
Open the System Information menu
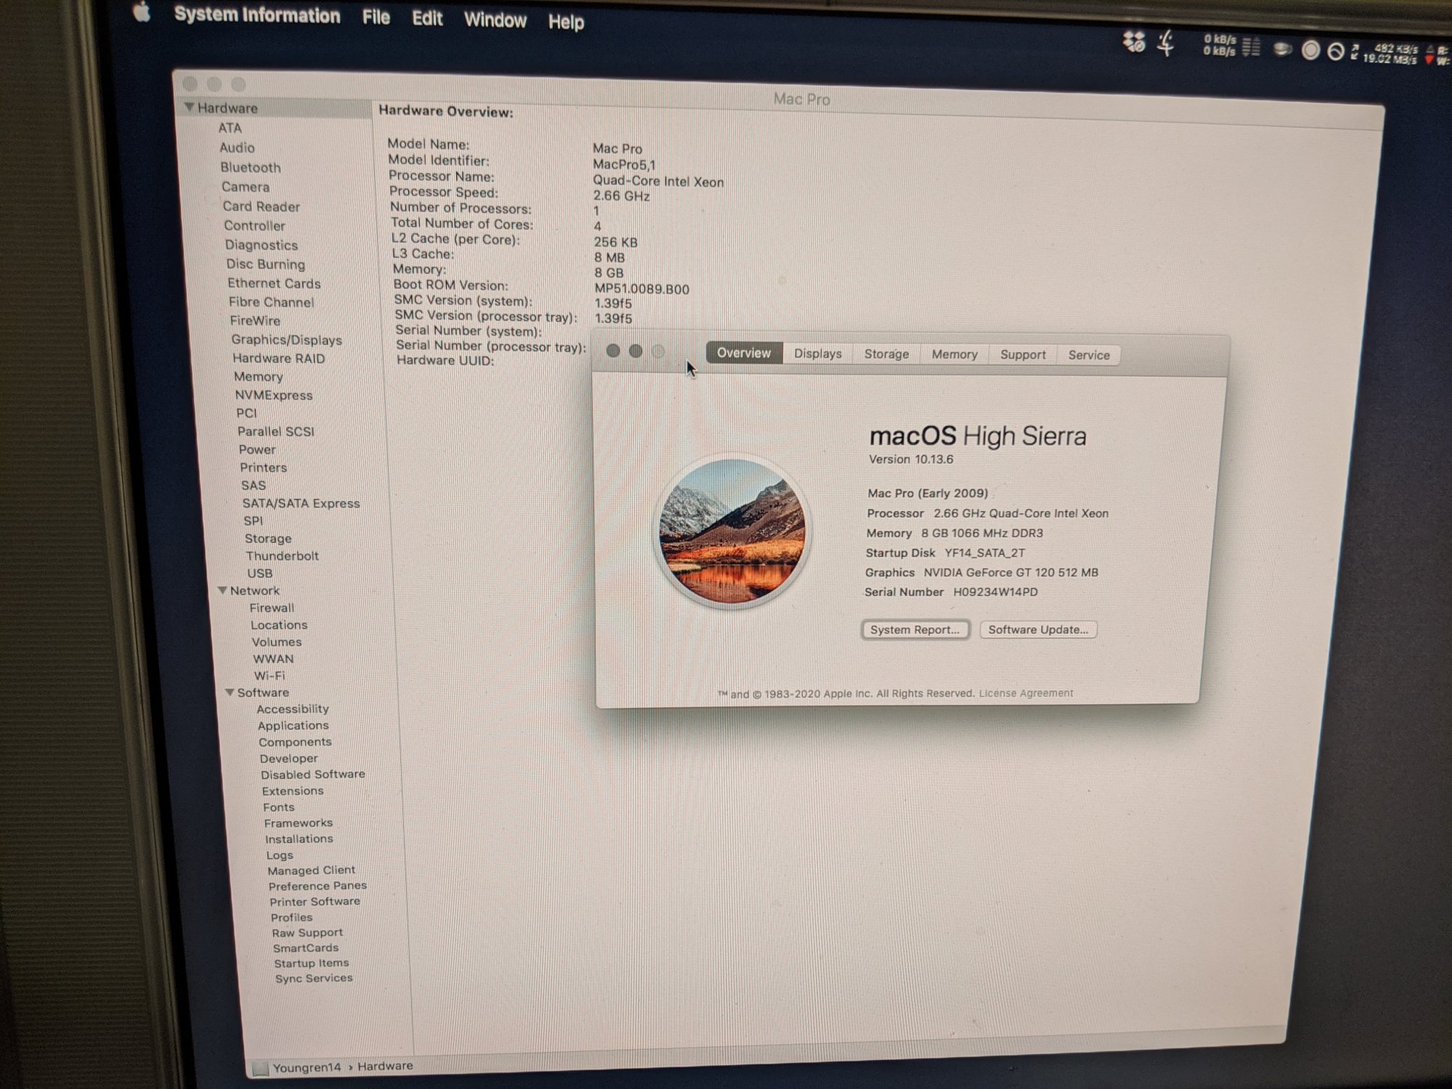click(x=257, y=15)
